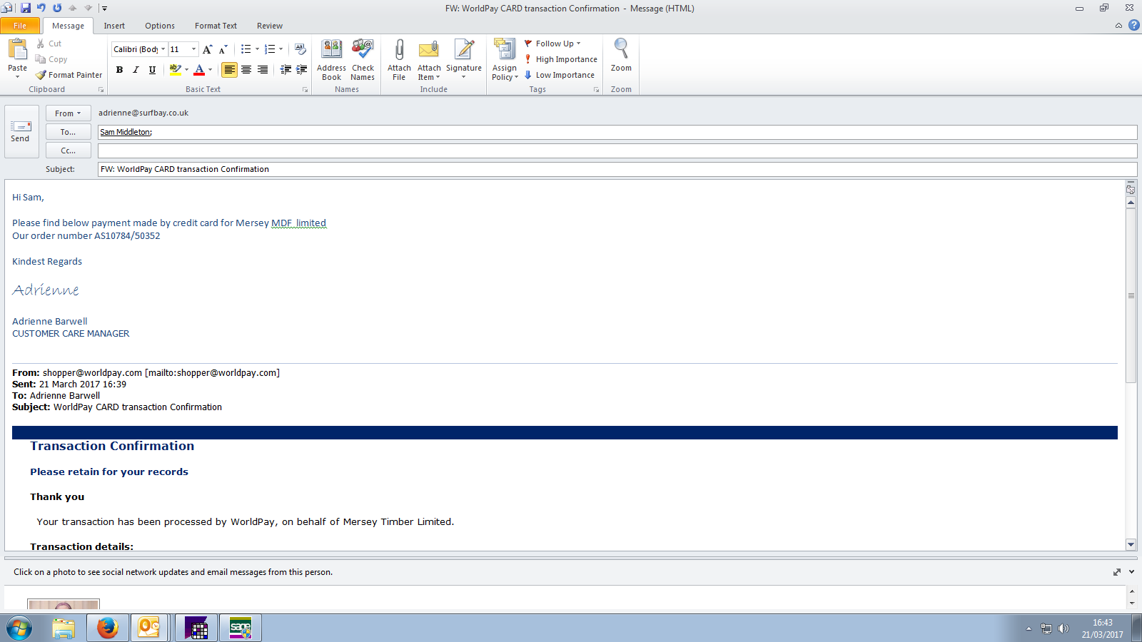The image size is (1142, 642).
Task: Toggle High Importance for the message
Action: [561, 59]
